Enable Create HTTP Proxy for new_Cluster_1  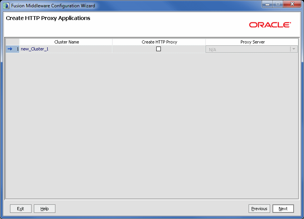pyautogui.click(x=159, y=49)
